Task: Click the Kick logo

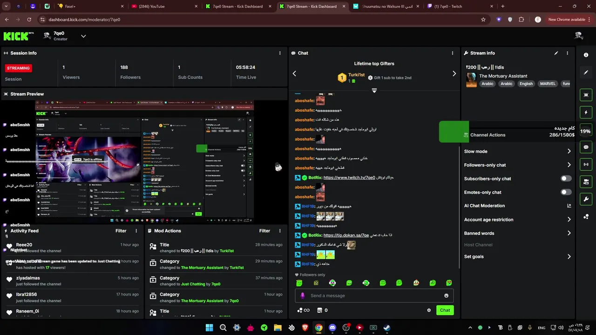Action: point(19,36)
